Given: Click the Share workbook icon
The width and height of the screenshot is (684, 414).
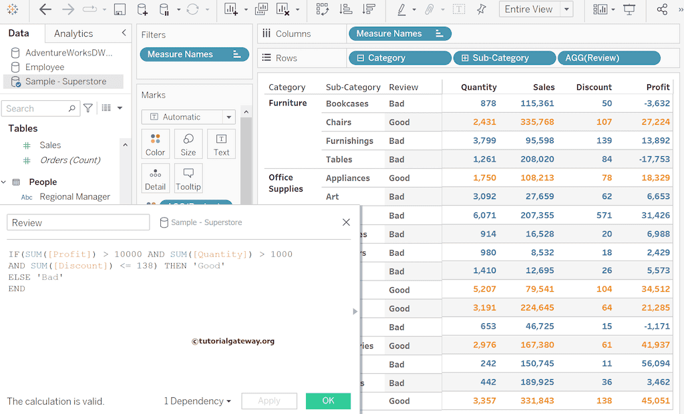Looking at the screenshot, I should coord(665,9).
